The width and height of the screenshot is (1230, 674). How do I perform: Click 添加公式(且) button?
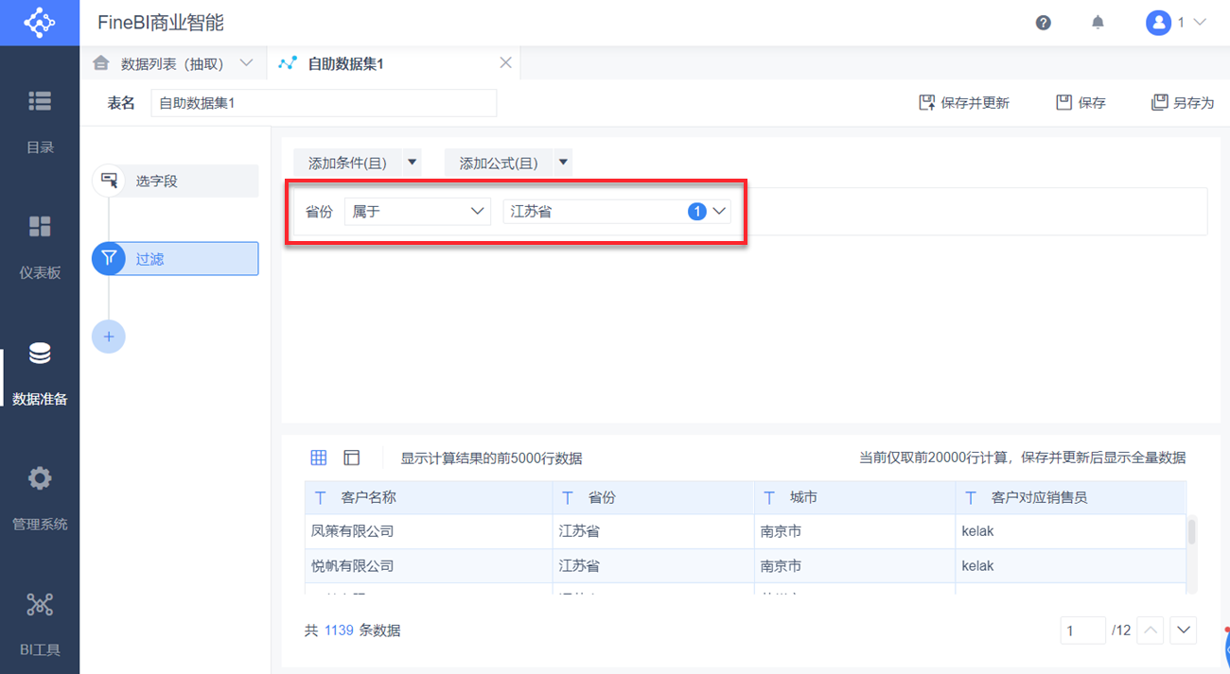499,163
